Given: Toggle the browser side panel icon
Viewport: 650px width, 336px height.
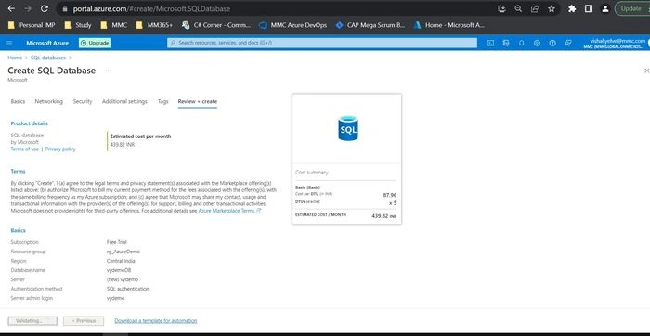Looking at the screenshot, I should click(x=589, y=8).
